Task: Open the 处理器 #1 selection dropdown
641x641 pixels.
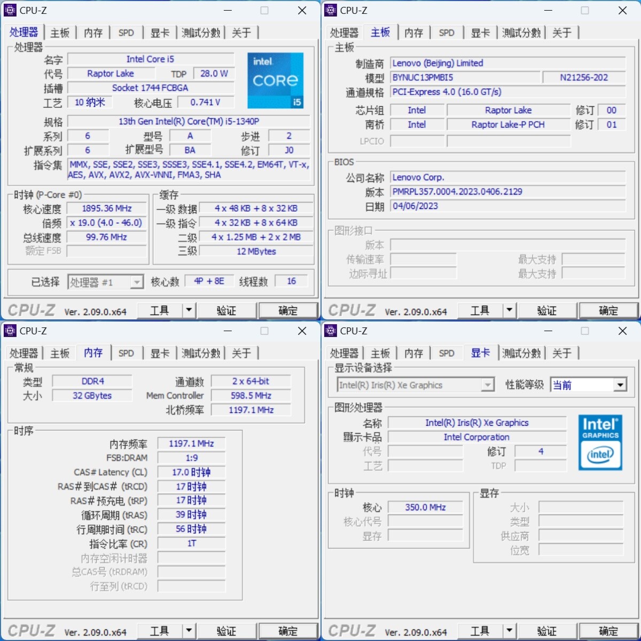Action: tap(137, 282)
